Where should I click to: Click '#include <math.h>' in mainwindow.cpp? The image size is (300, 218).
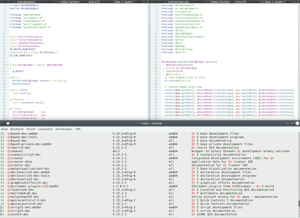174,52
